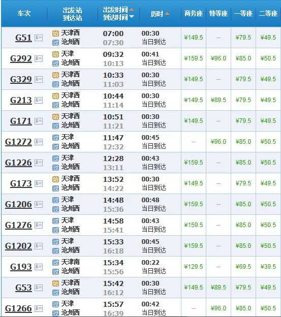Image resolution: width=281 pixels, height=317 pixels.
Task: Open the ID card icon beside G193
Action: pos(39,267)
